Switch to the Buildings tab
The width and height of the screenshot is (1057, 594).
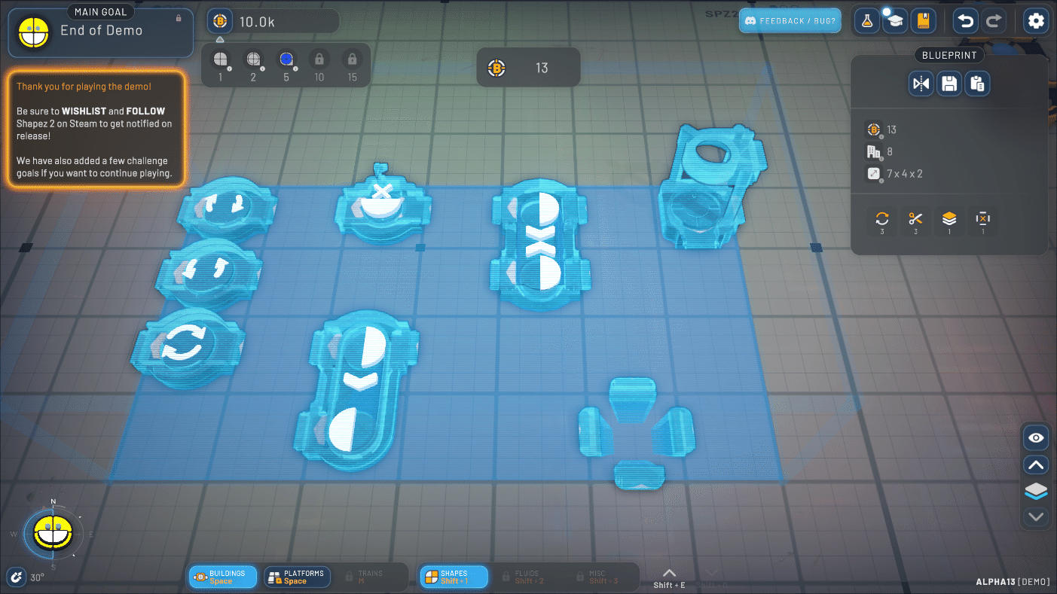tap(223, 577)
